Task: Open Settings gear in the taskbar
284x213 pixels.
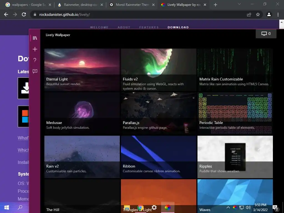Action: tap(154, 207)
